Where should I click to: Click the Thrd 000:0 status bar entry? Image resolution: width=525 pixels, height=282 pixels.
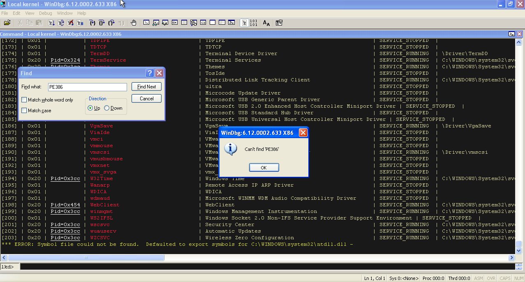pyautogui.click(x=459, y=278)
